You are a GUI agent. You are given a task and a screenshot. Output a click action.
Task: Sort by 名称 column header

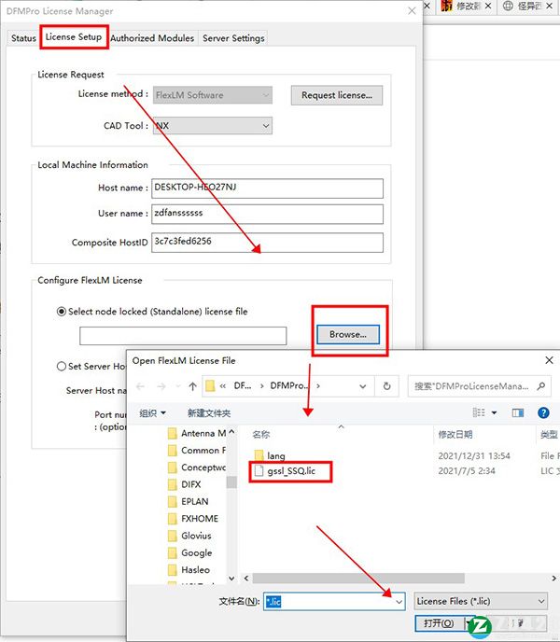click(261, 435)
